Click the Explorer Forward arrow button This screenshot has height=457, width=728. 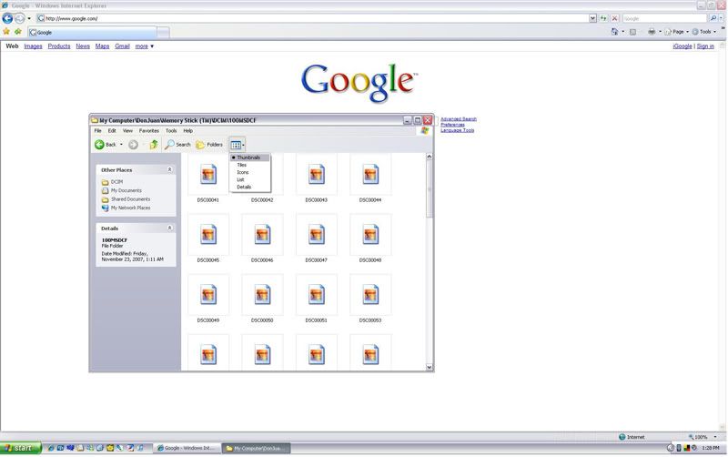coord(133,145)
